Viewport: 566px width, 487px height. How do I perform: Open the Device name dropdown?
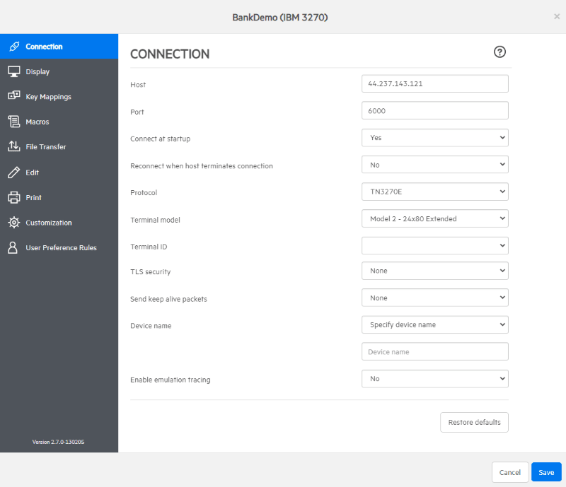point(434,324)
